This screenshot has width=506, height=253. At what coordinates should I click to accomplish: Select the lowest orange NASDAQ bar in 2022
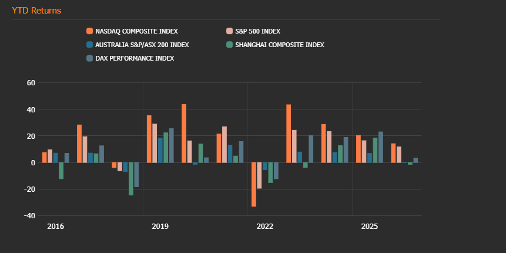pyautogui.click(x=254, y=185)
